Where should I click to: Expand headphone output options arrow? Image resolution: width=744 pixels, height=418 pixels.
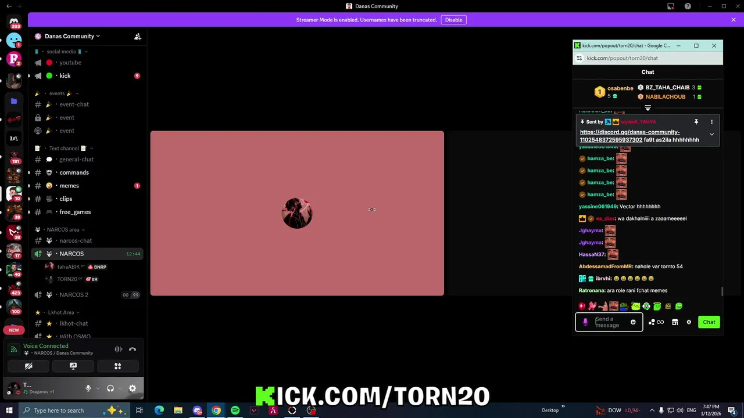(x=119, y=388)
